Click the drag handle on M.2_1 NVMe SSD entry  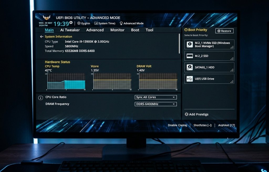[232, 47]
